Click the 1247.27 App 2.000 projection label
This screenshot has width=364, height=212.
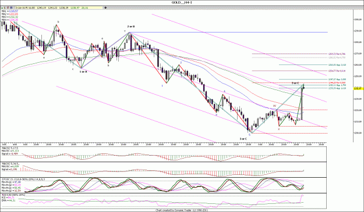(x=338, y=79)
